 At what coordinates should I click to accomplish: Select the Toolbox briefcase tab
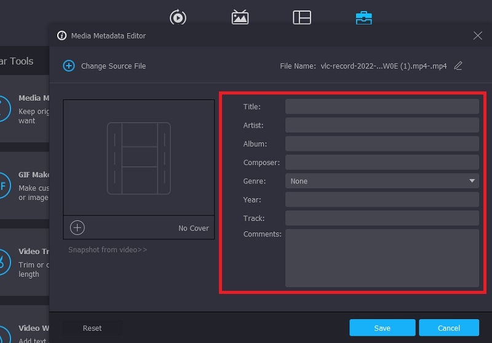coord(363,18)
